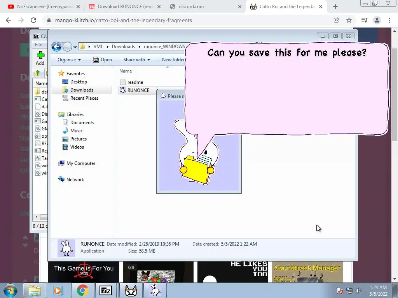The image size is (398, 298).
Task: Open Windows Media Player from taskbar
Action: click(x=58, y=290)
